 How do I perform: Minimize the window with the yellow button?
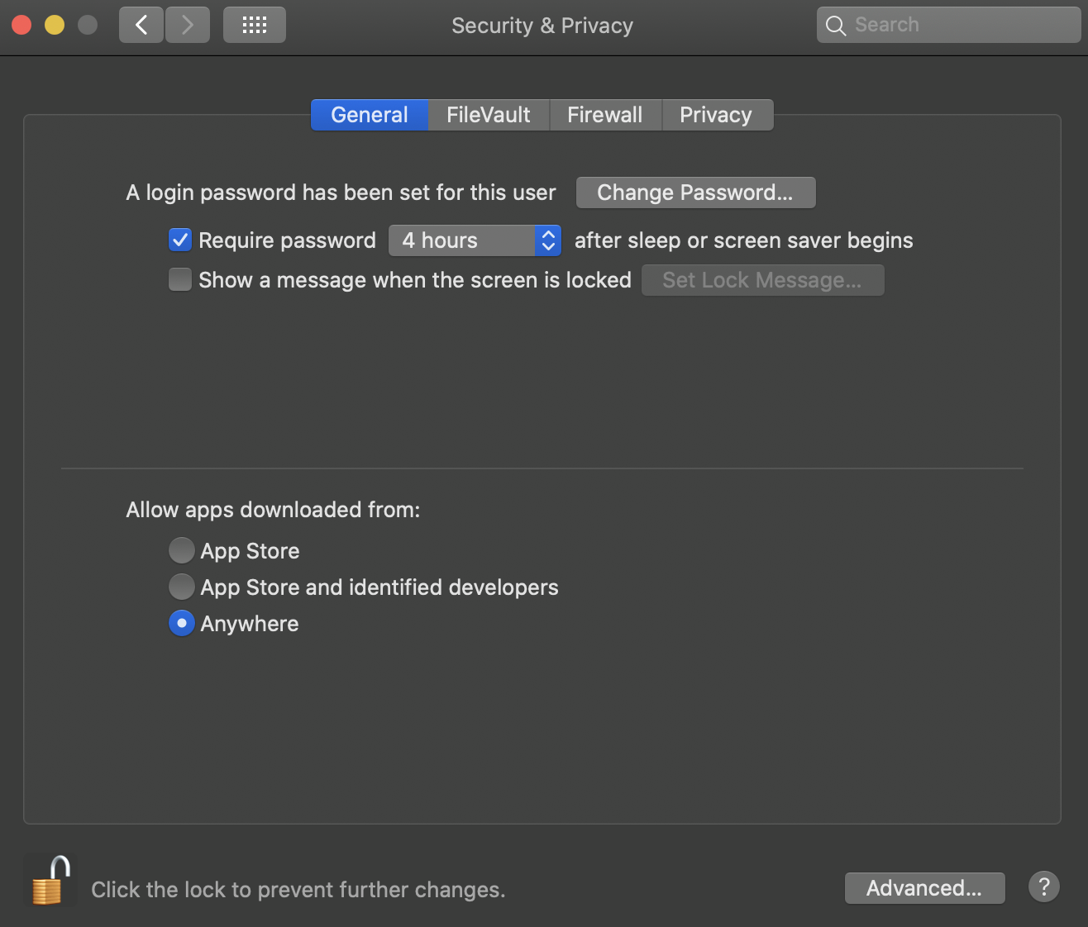click(x=55, y=25)
